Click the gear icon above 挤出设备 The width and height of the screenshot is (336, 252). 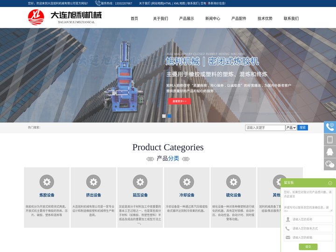tap(93, 182)
